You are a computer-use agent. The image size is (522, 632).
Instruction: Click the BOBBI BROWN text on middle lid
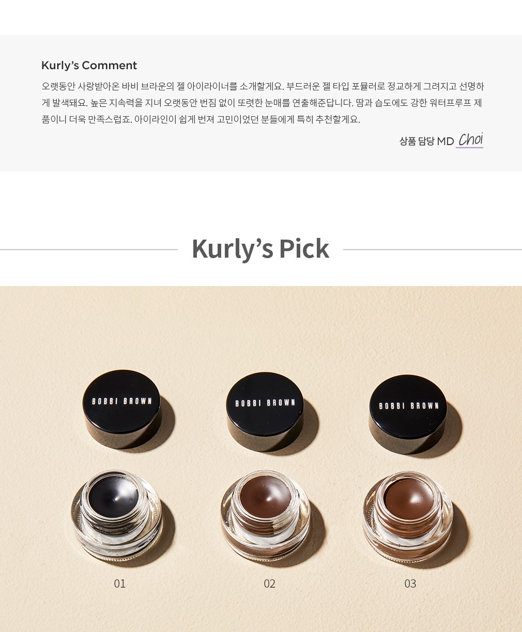pos(266,403)
